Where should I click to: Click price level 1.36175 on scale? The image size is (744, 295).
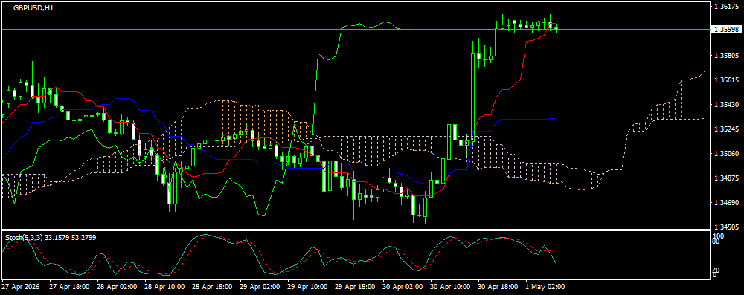[x=726, y=7]
